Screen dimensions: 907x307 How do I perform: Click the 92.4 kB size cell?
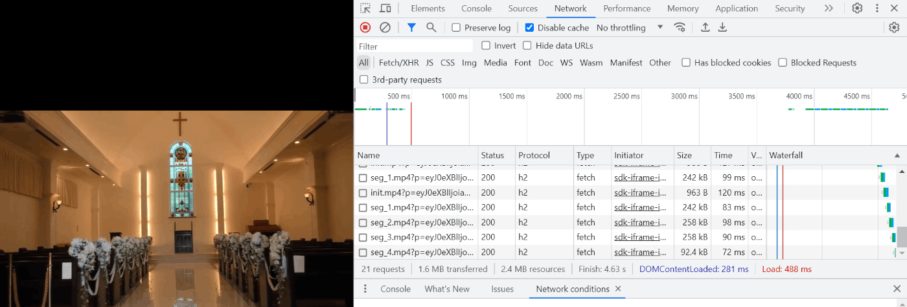[693, 252]
